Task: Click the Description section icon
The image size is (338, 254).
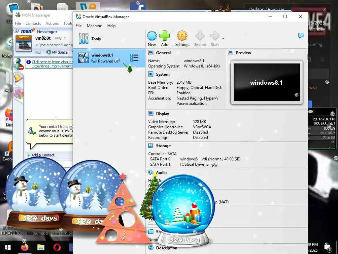Action: (x=151, y=248)
